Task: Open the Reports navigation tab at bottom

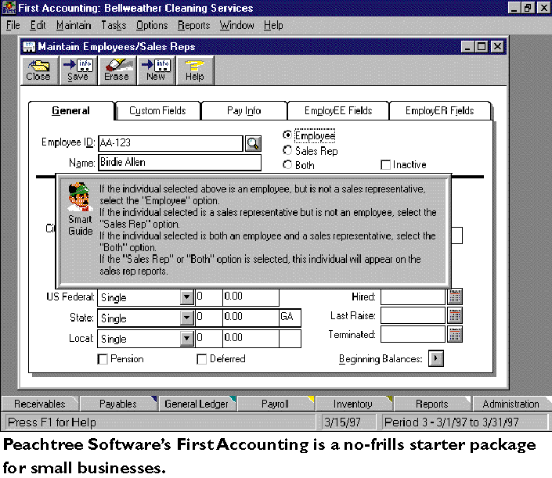Action: tap(431, 404)
